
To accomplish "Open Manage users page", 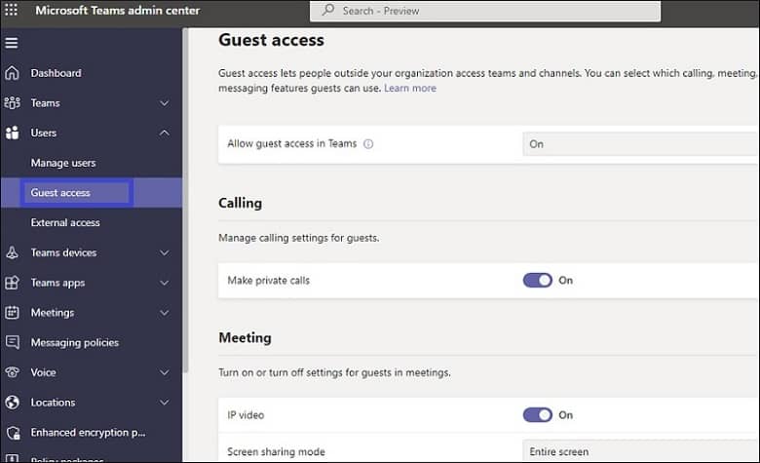I will 63,163.
